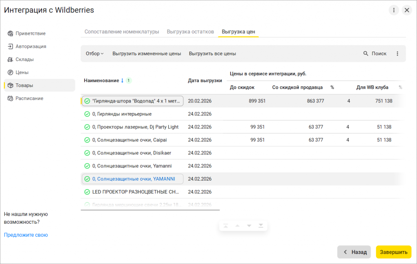This screenshot has width=417, height=264.
Task: Open the Приветствие section icon
Action: pyautogui.click(x=10, y=33)
